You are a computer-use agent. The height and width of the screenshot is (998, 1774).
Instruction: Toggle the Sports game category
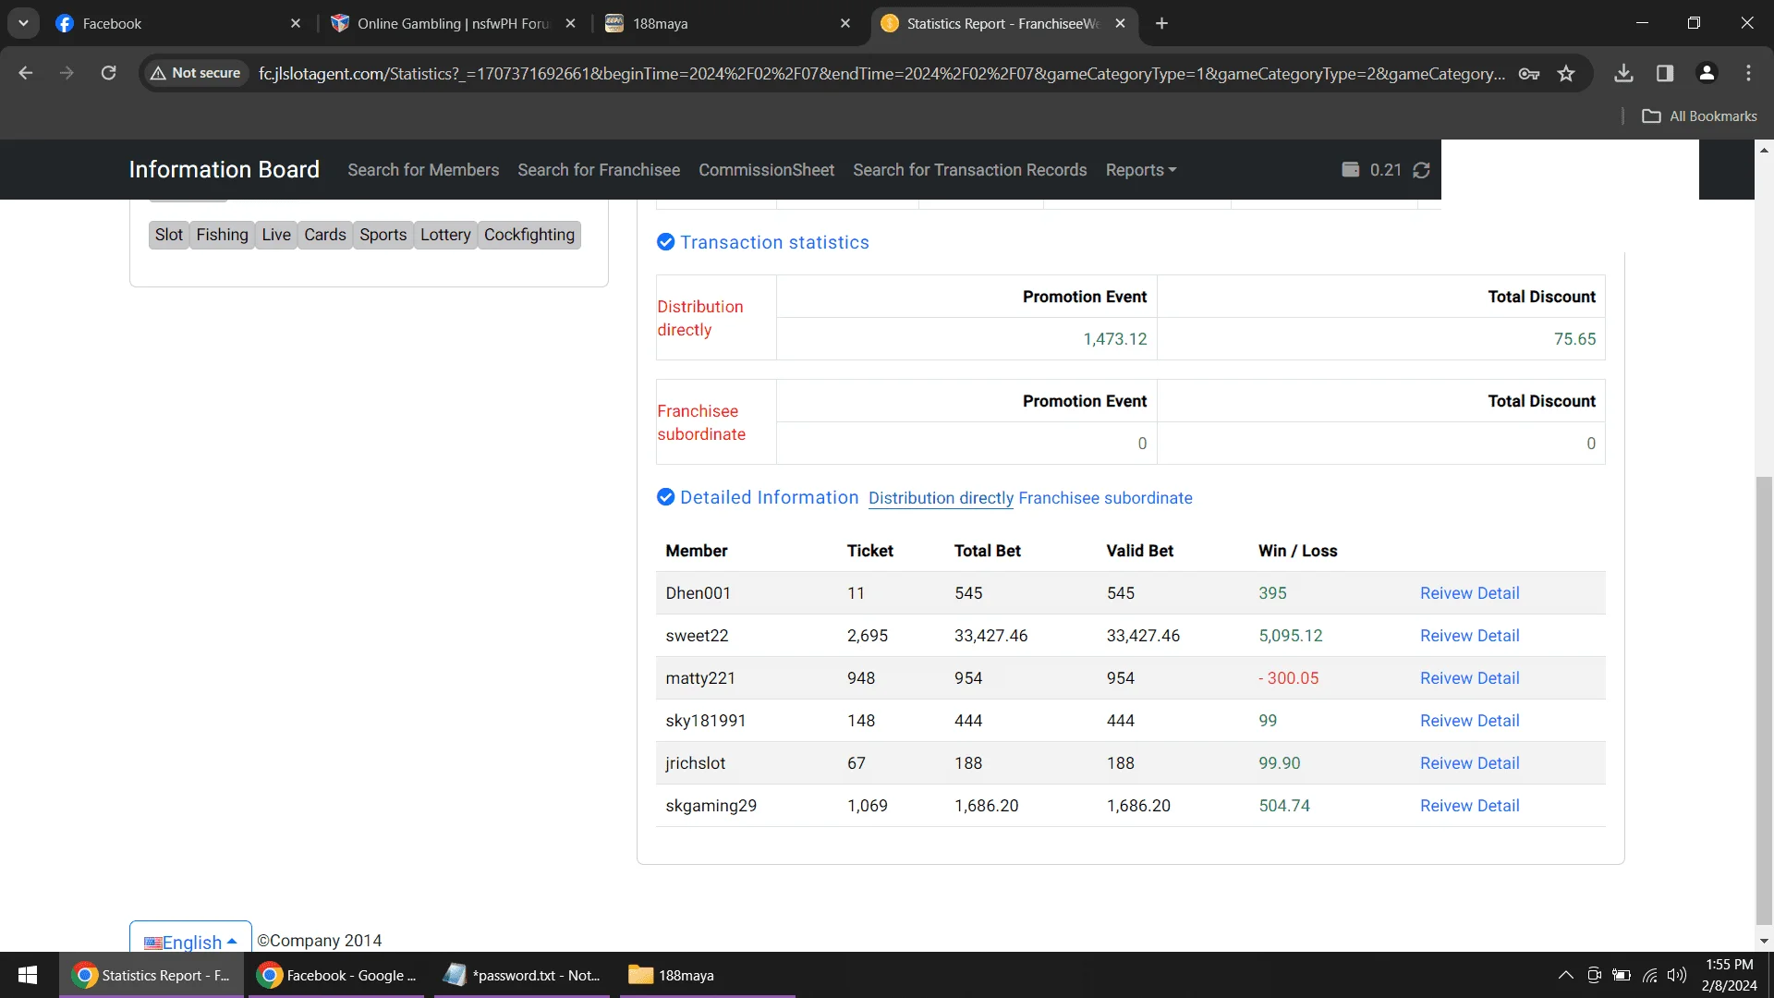383,235
